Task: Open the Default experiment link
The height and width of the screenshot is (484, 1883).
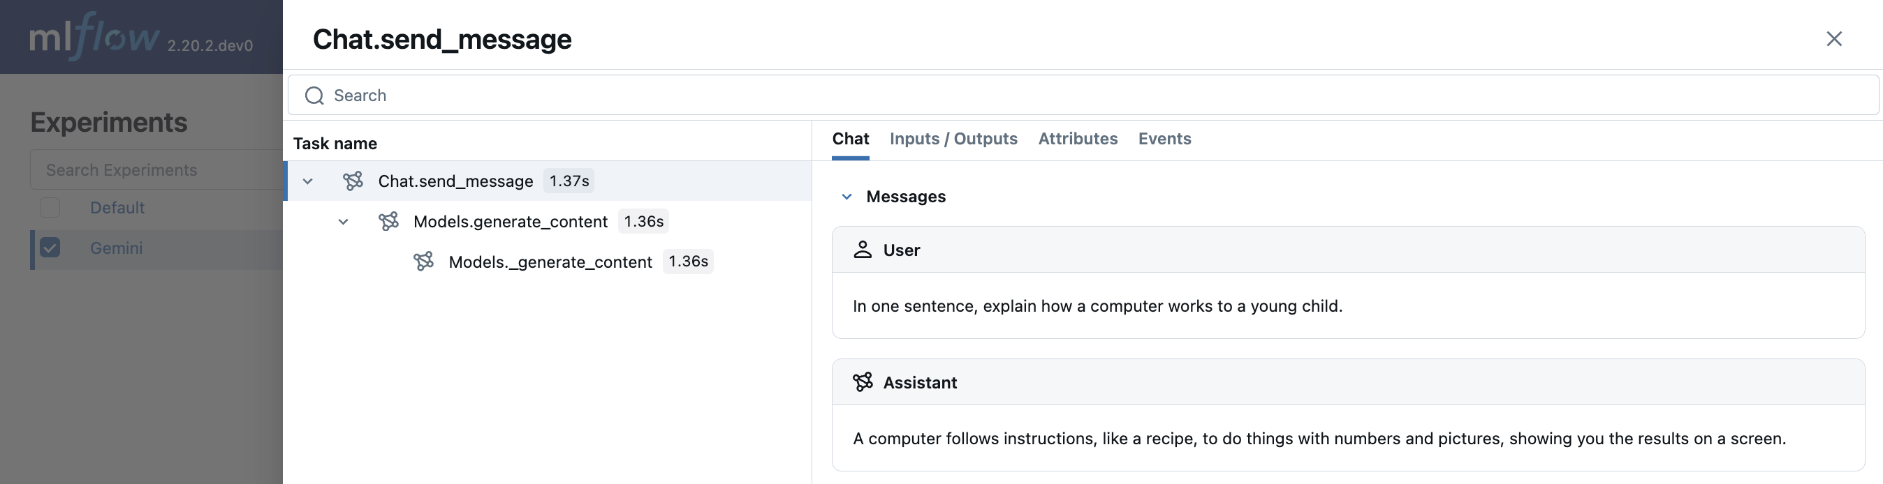Action: (117, 208)
